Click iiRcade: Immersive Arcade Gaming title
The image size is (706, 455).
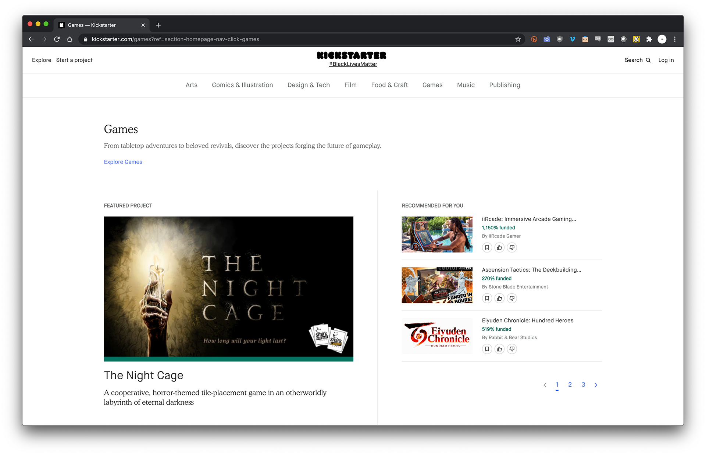(x=529, y=219)
